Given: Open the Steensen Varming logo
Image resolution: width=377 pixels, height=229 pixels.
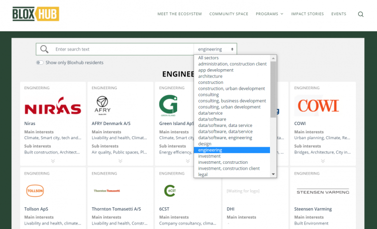Looking at the screenshot, I should [x=323, y=192].
